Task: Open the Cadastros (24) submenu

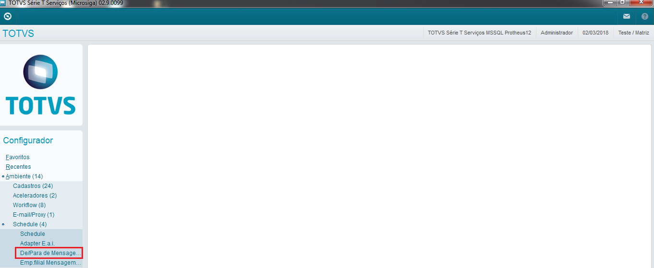Action: [x=33, y=186]
